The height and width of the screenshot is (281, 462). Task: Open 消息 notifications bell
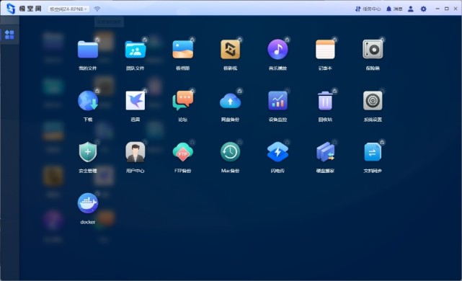point(394,9)
